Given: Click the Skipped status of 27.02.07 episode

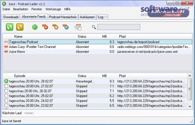Looking at the screenshot, I should click(81, 86).
